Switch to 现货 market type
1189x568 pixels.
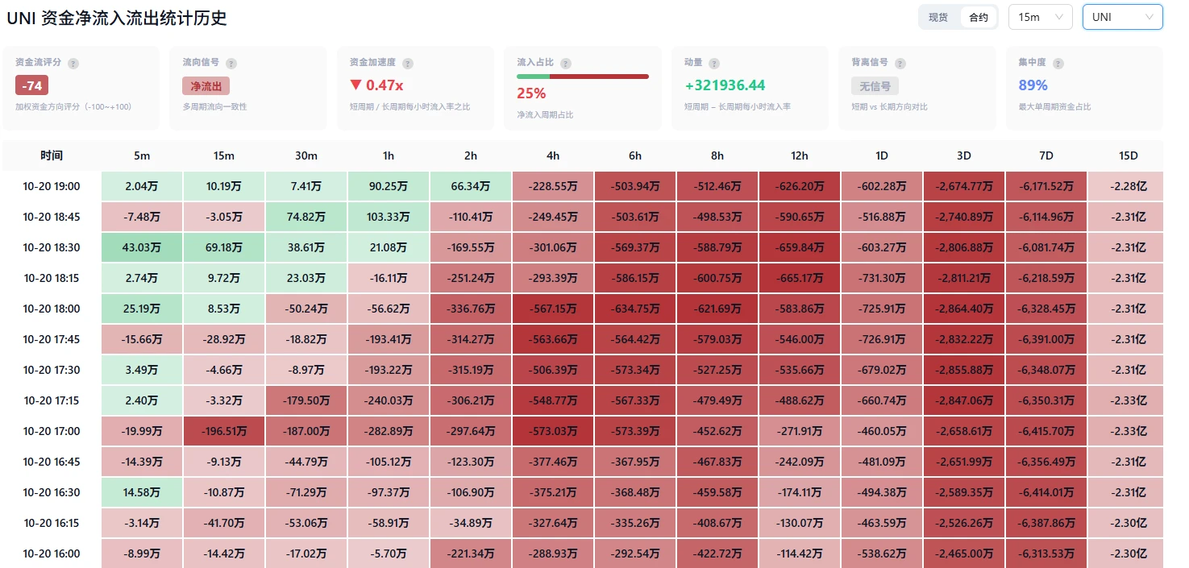938,17
